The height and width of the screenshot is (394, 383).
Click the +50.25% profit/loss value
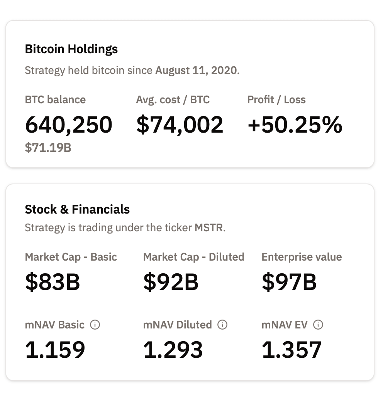pyautogui.click(x=295, y=125)
